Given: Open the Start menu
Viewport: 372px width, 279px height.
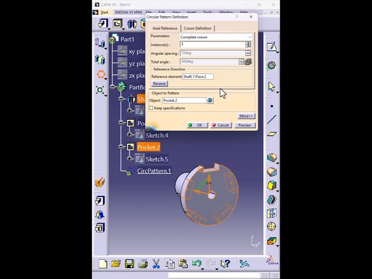Looking at the screenshot, I should [x=104, y=12].
